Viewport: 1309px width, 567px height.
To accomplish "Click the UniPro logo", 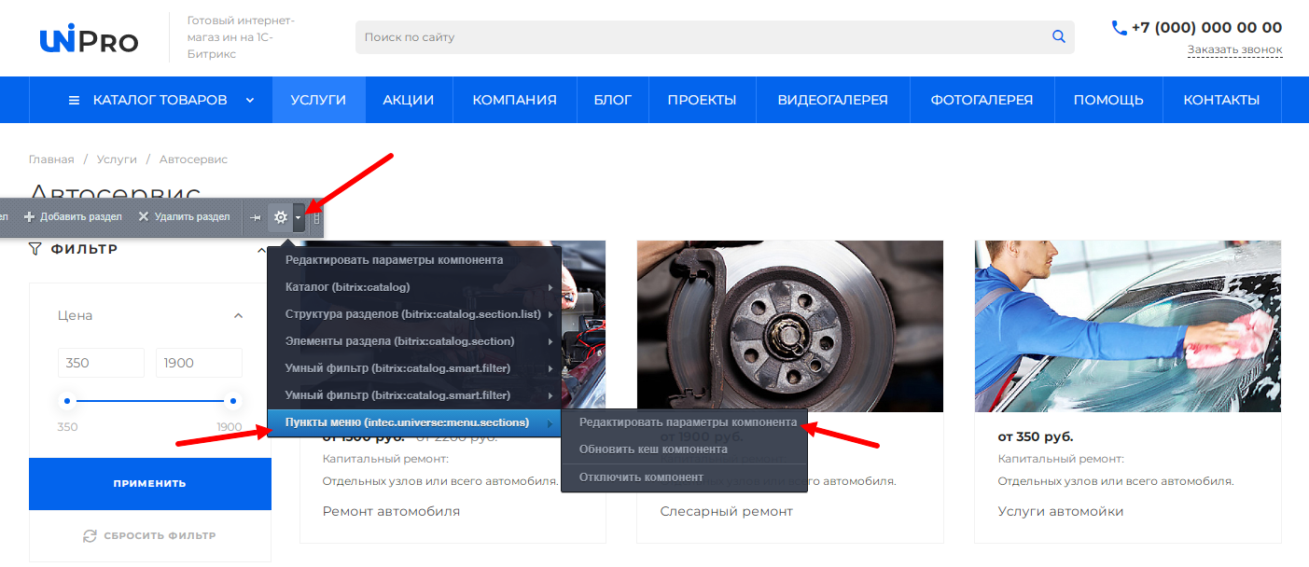I will coord(89,40).
